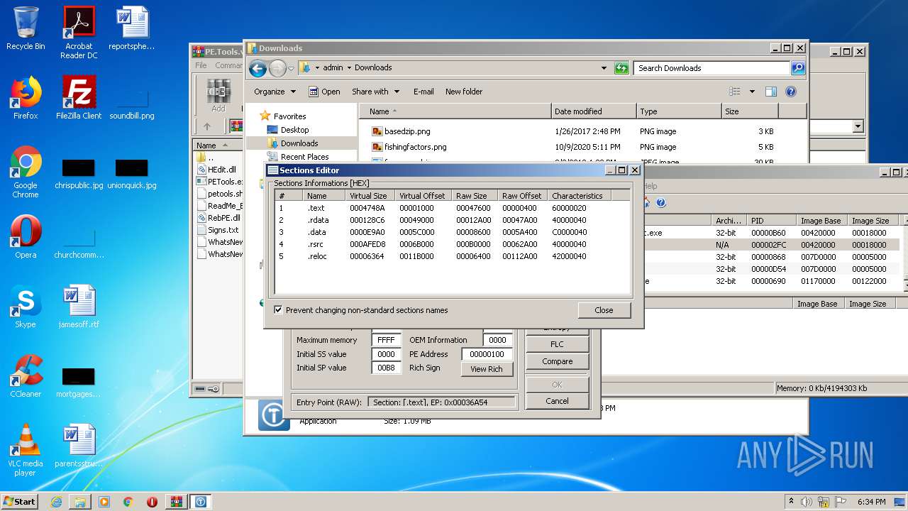Click E-mail in Explorer toolbar
This screenshot has width=908, height=511.
point(423,92)
